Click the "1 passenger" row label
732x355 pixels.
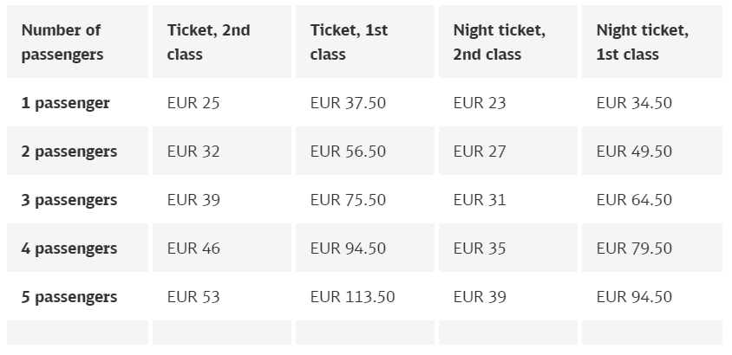point(66,103)
